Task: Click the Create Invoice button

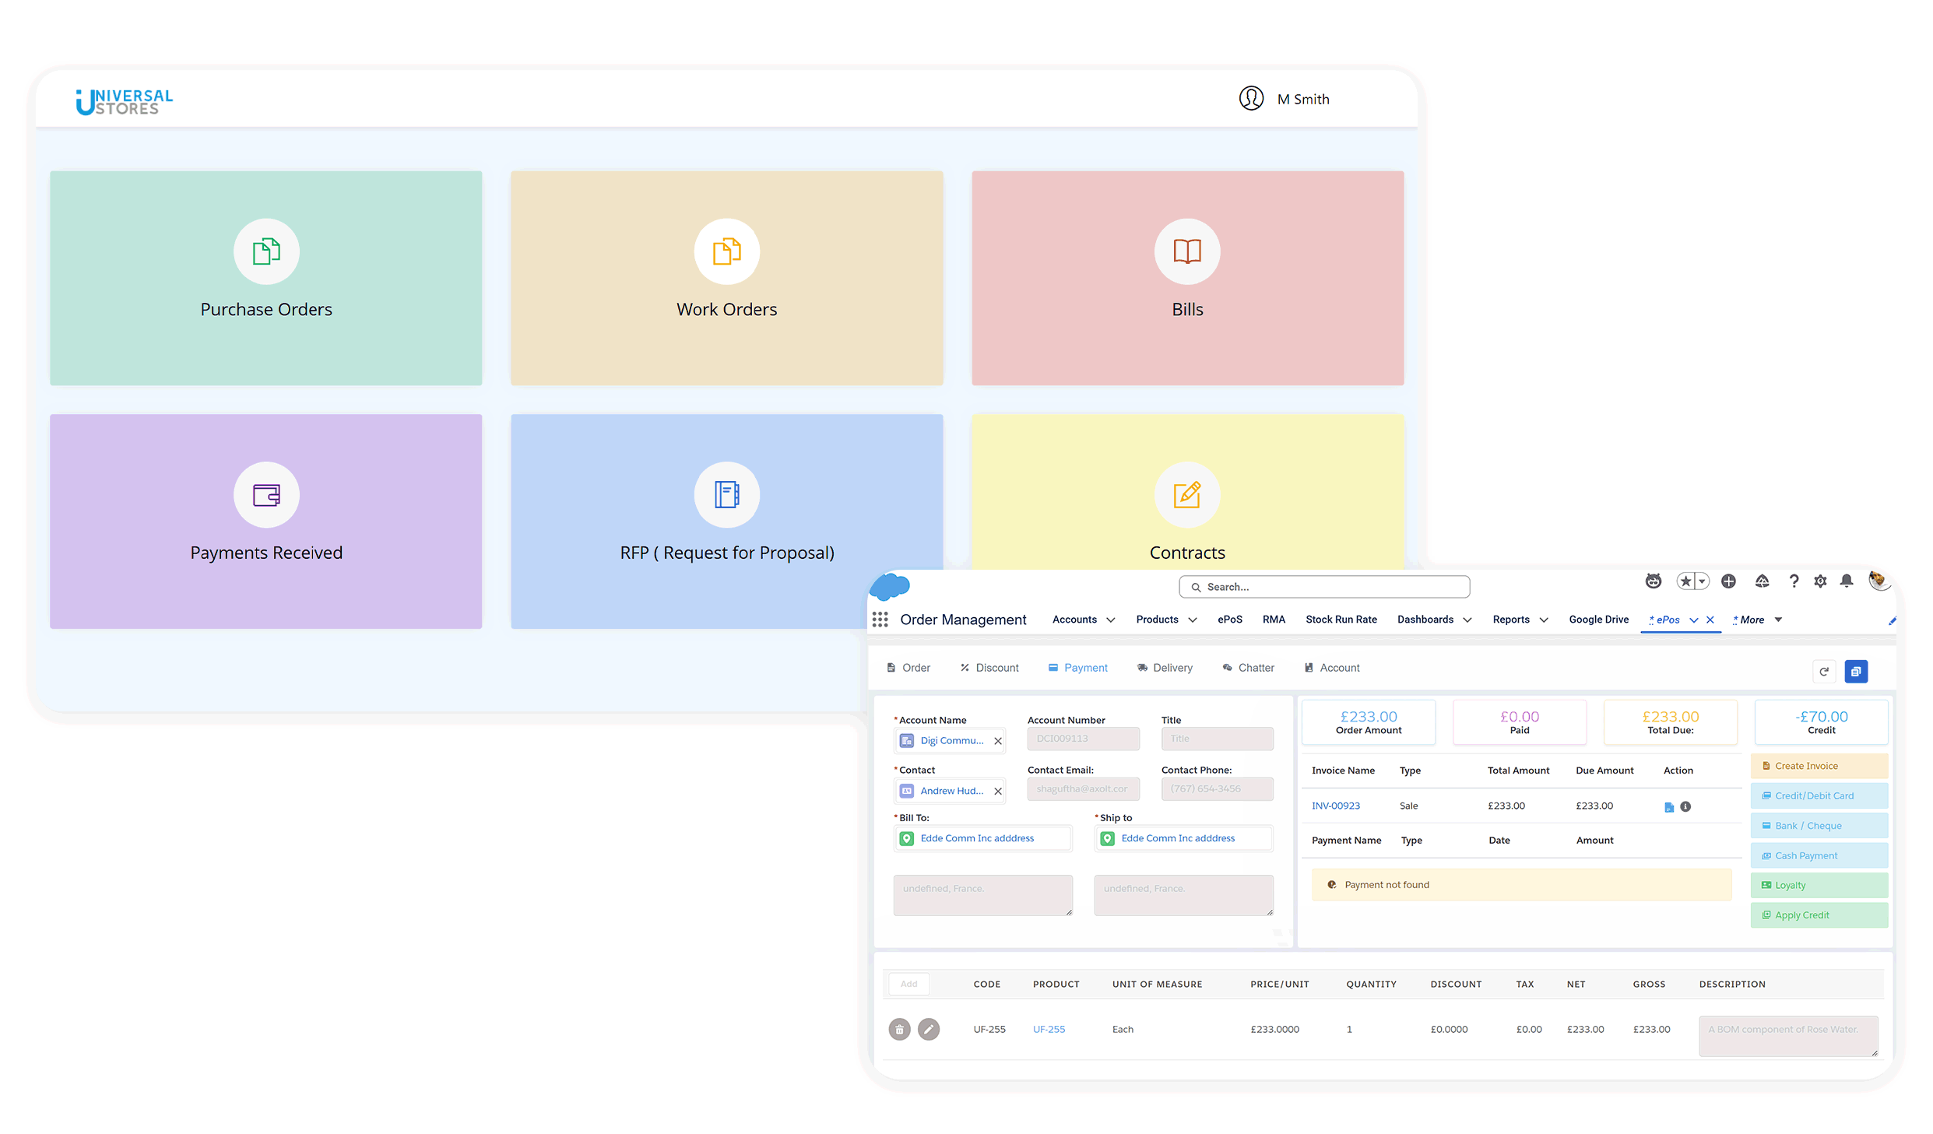Action: [1819, 766]
